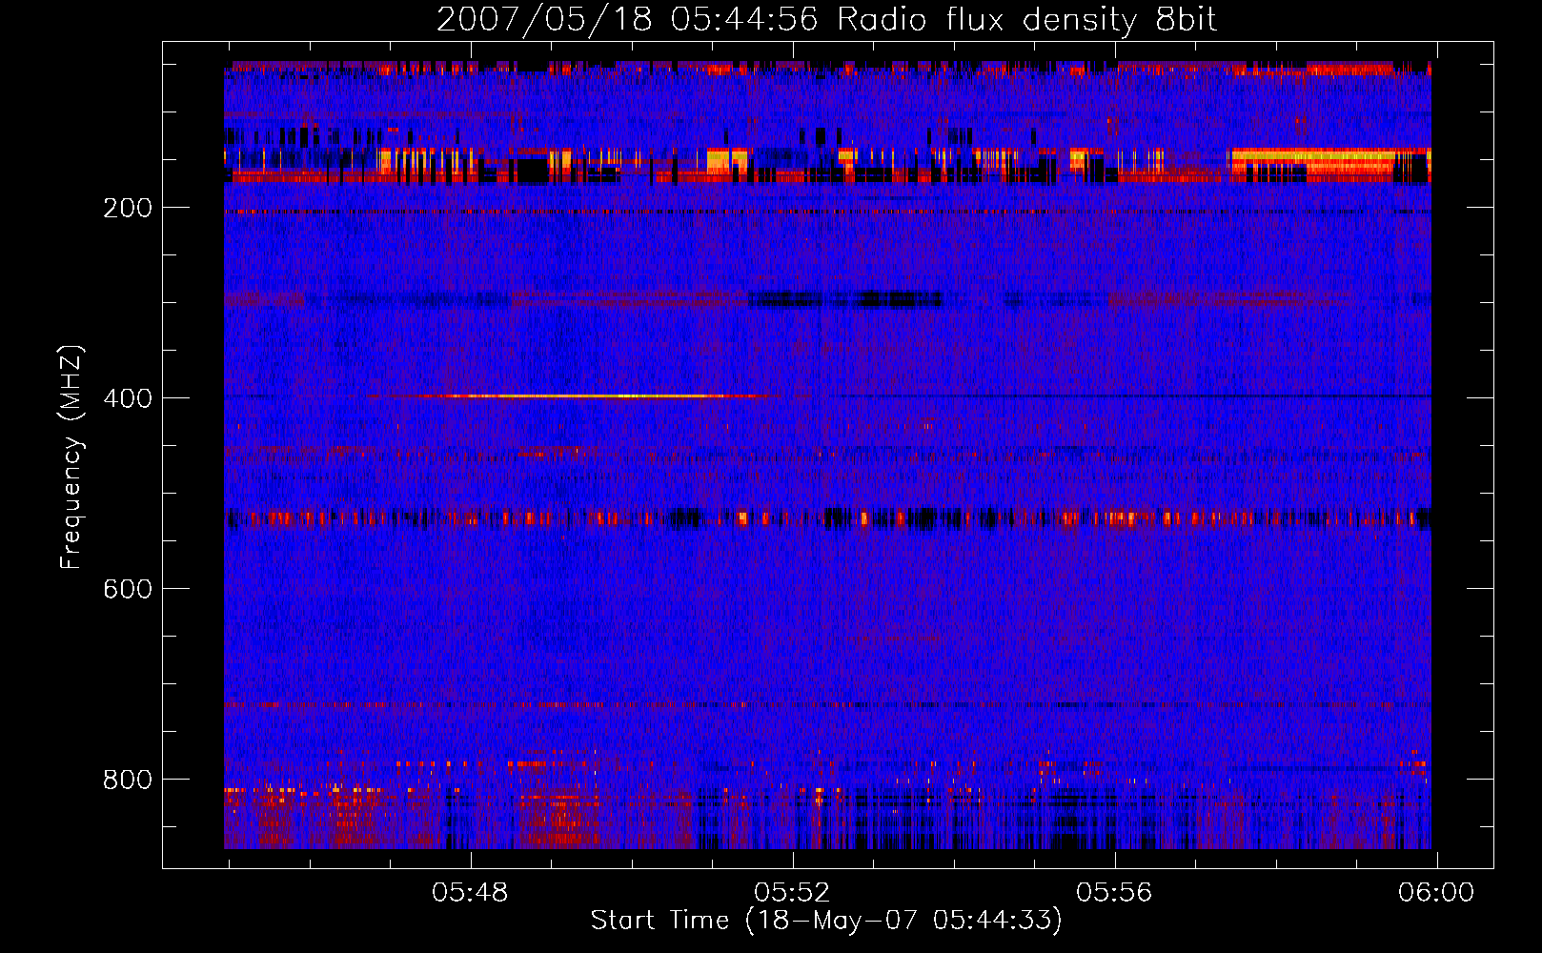Click the 400 frequency tick label
The image size is (1542, 953).
(128, 398)
